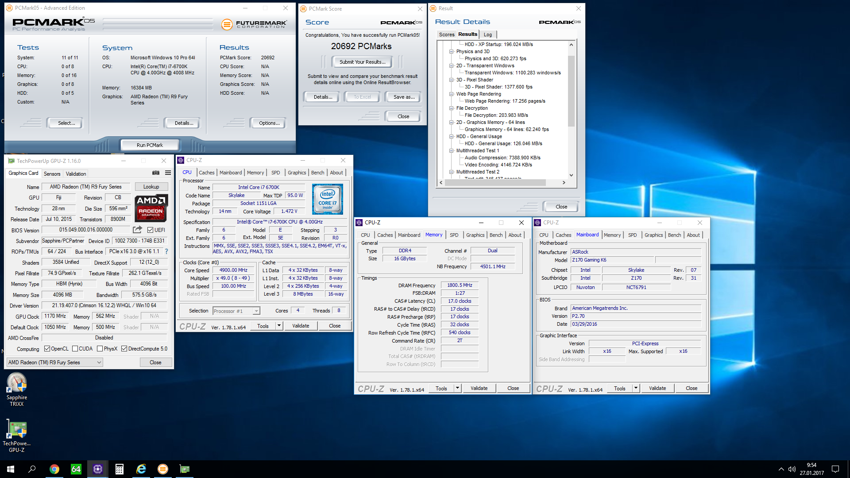Click Validate in CPU-Z Mainboard window
This screenshot has height=478, width=850.
click(x=657, y=388)
